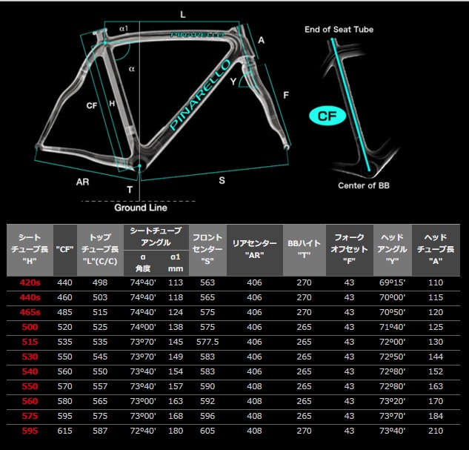This screenshot has width=469, height=450.
Task: Click the T label above the ground line
Action: tap(130, 190)
